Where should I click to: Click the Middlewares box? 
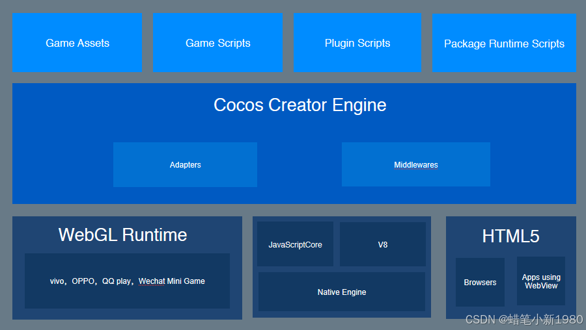[416, 164]
